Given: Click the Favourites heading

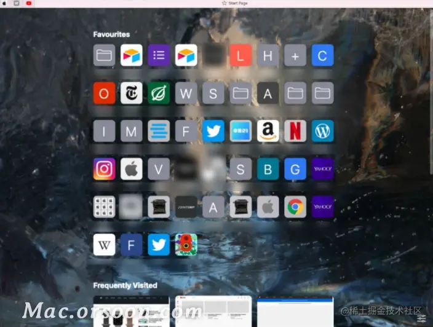Looking at the screenshot, I should tap(111, 34).
